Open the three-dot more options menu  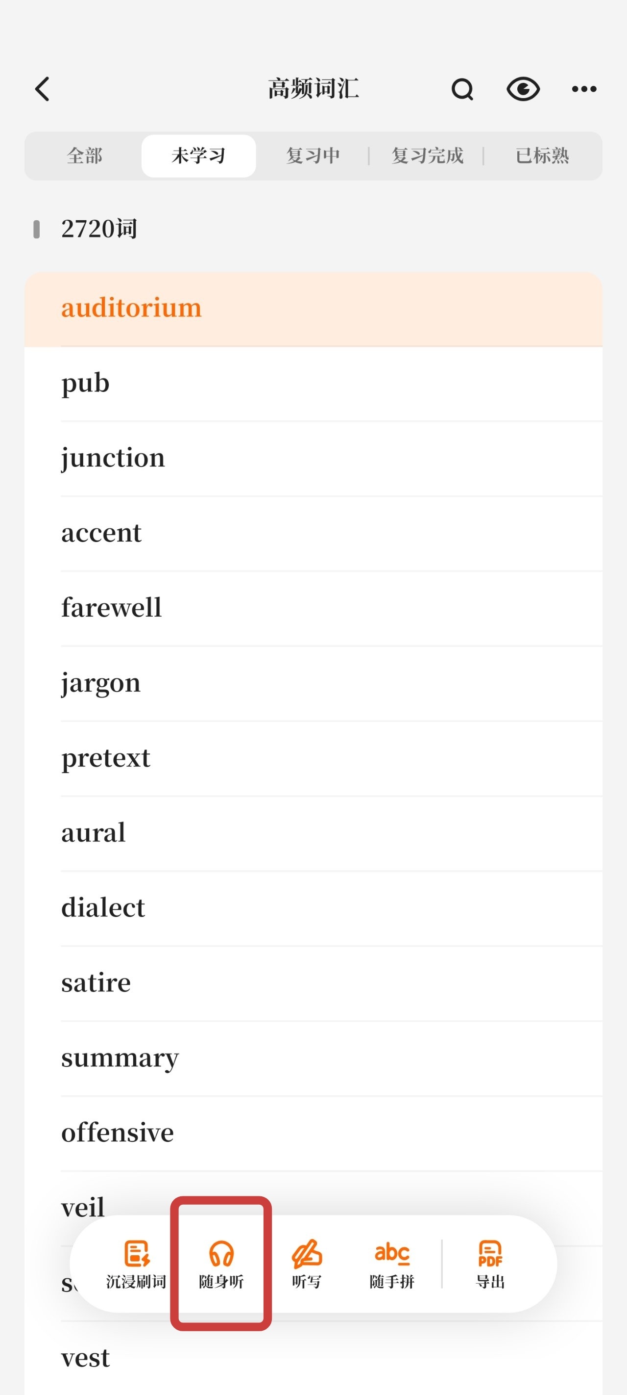pos(584,89)
